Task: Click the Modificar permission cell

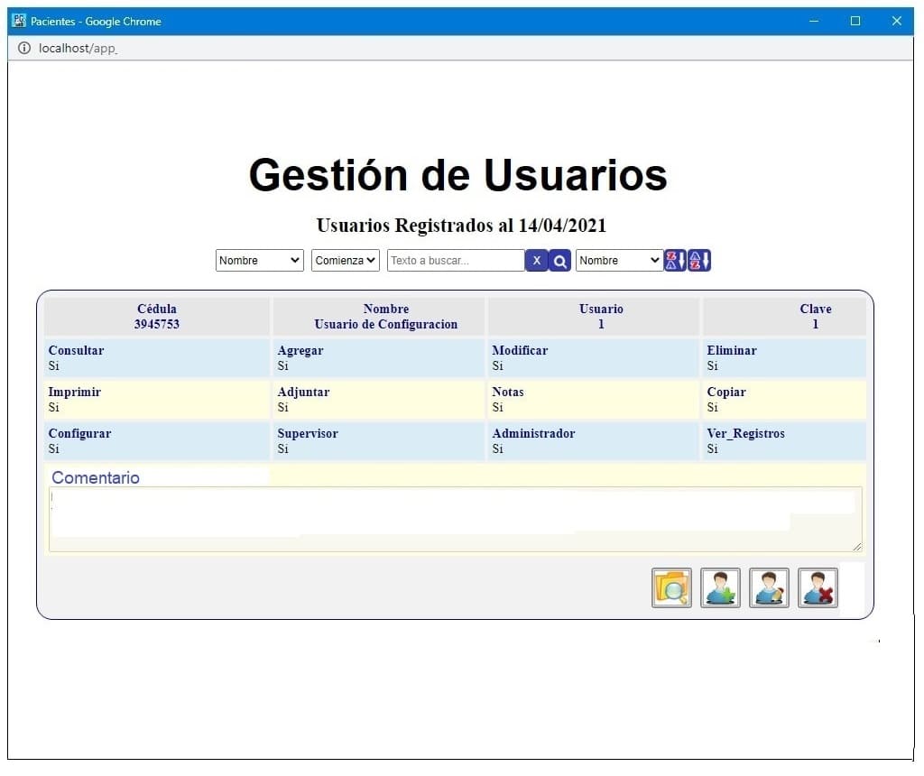Action: 594,357
